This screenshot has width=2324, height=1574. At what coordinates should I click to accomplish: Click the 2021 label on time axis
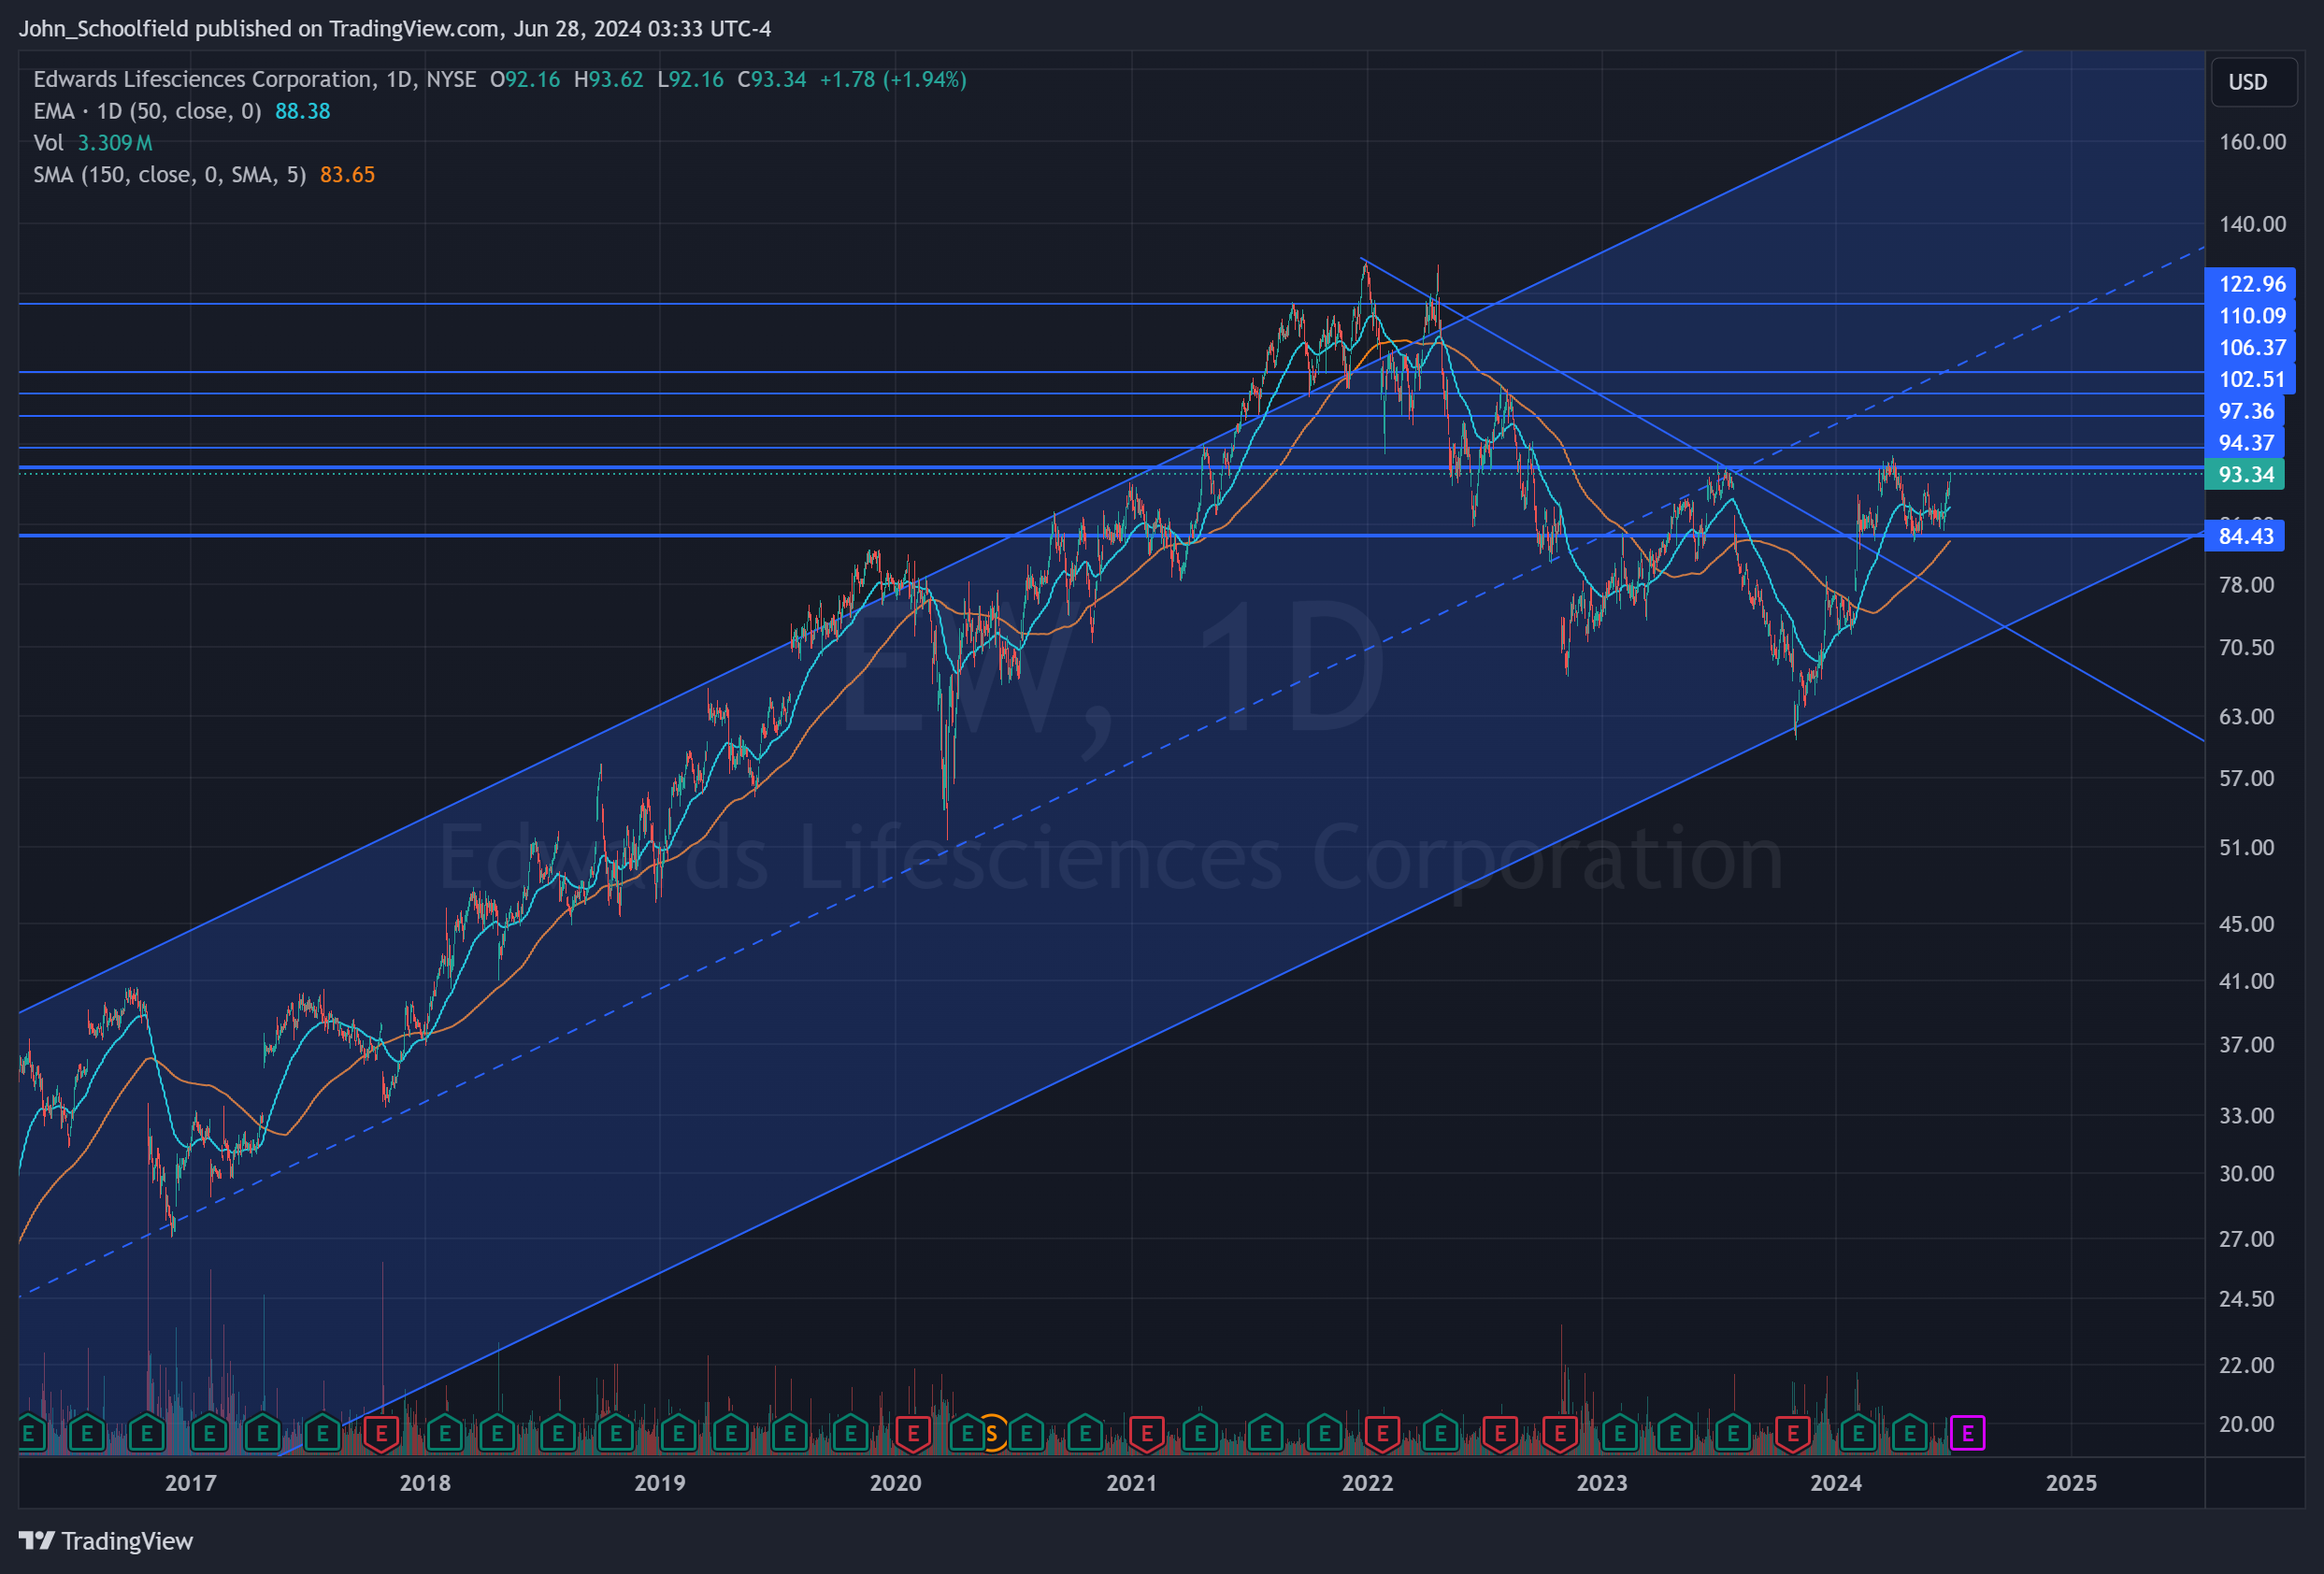click(1132, 1483)
